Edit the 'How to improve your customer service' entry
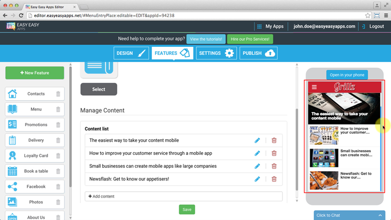This screenshot has height=220, width=391. (257, 153)
